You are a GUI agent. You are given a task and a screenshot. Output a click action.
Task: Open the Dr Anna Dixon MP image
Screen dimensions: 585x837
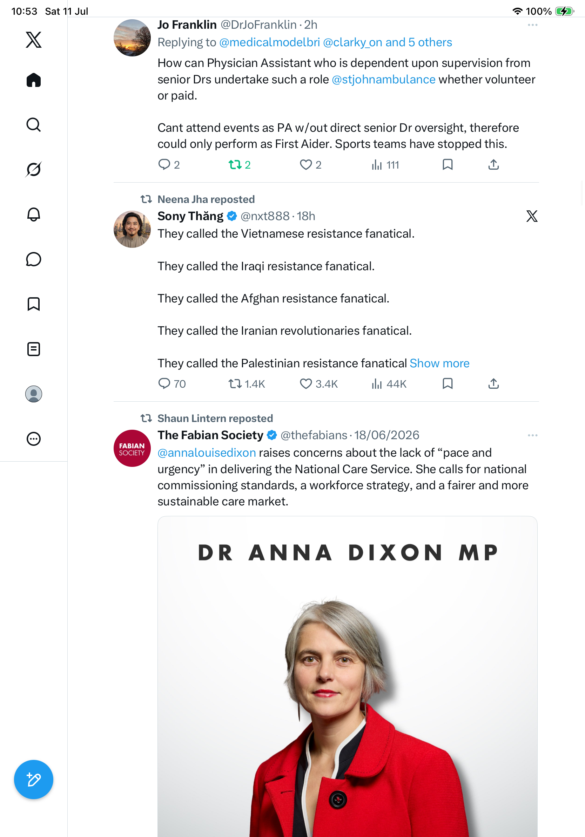coord(347,676)
